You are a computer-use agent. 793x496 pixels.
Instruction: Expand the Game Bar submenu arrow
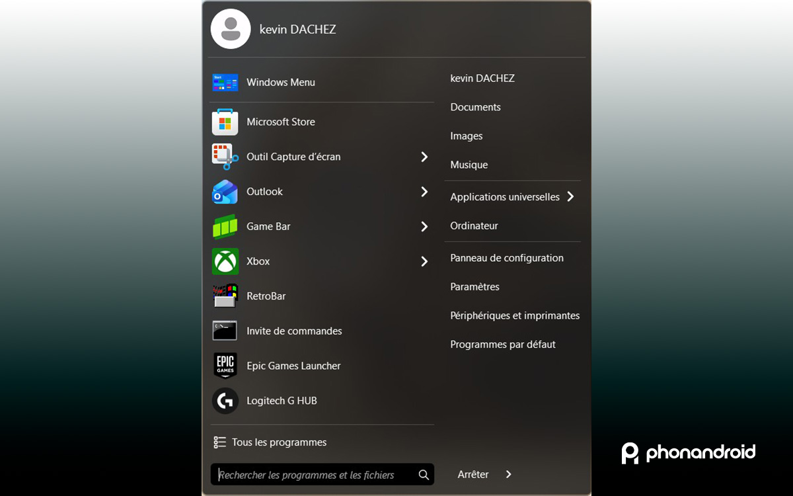[424, 227]
